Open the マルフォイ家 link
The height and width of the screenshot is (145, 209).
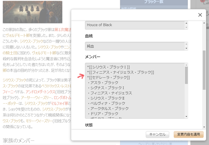59,103
